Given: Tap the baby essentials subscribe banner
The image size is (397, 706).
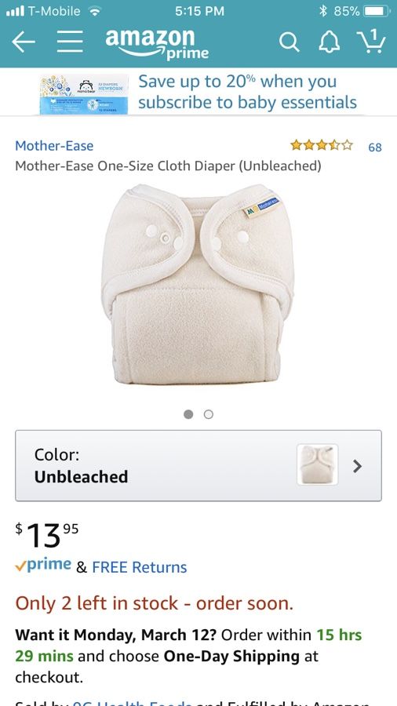Looking at the screenshot, I should (198, 93).
